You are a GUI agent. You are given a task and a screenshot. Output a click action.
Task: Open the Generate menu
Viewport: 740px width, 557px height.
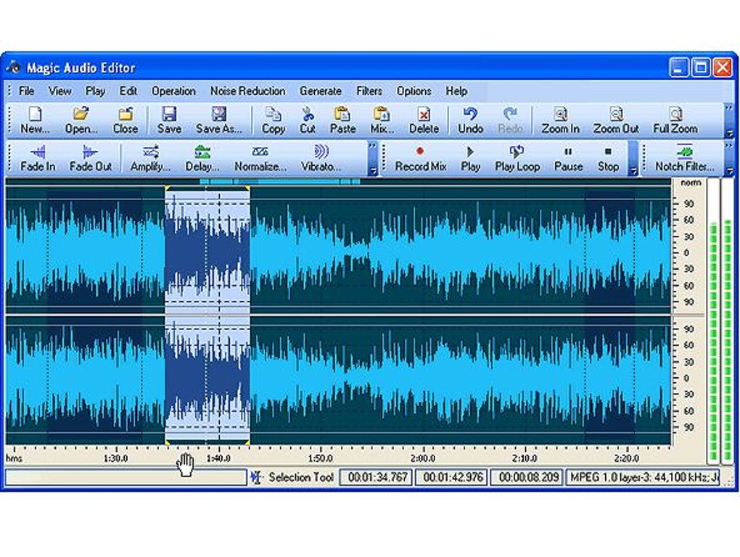[320, 91]
